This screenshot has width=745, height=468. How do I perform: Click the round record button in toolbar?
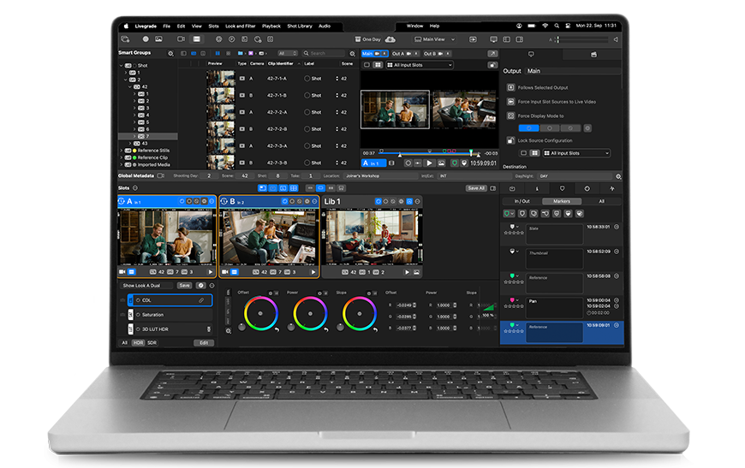tap(146, 39)
